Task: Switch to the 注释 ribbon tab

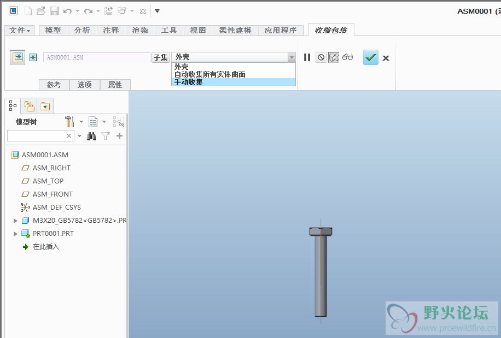Action: pos(111,30)
